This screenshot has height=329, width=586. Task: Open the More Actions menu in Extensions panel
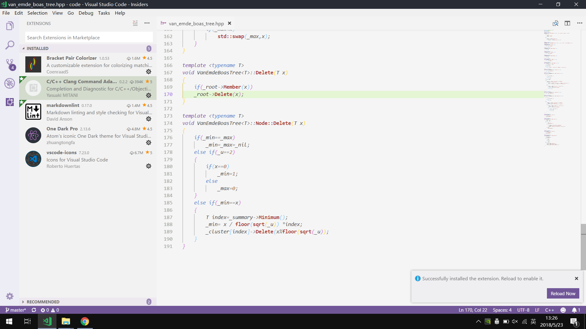pyautogui.click(x=147, y=23)
